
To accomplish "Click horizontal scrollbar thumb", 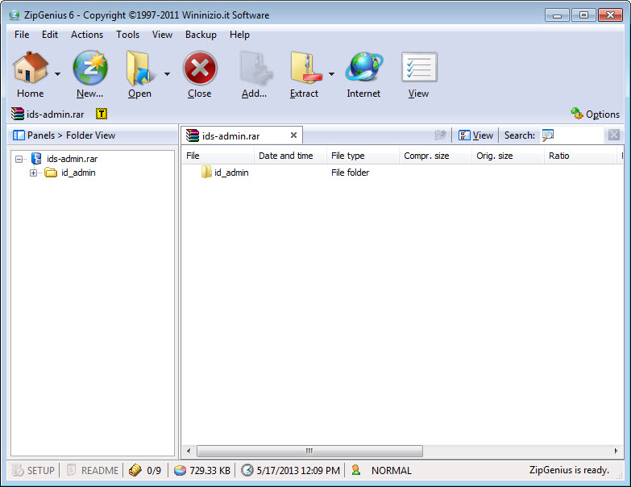I will click(x=309, y=451).
